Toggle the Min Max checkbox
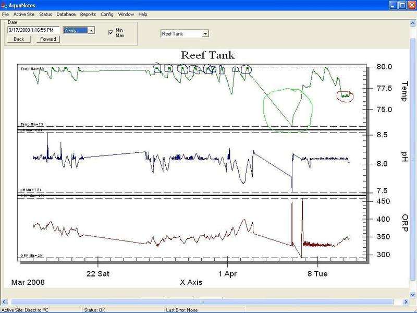 [x=111, y=32]
